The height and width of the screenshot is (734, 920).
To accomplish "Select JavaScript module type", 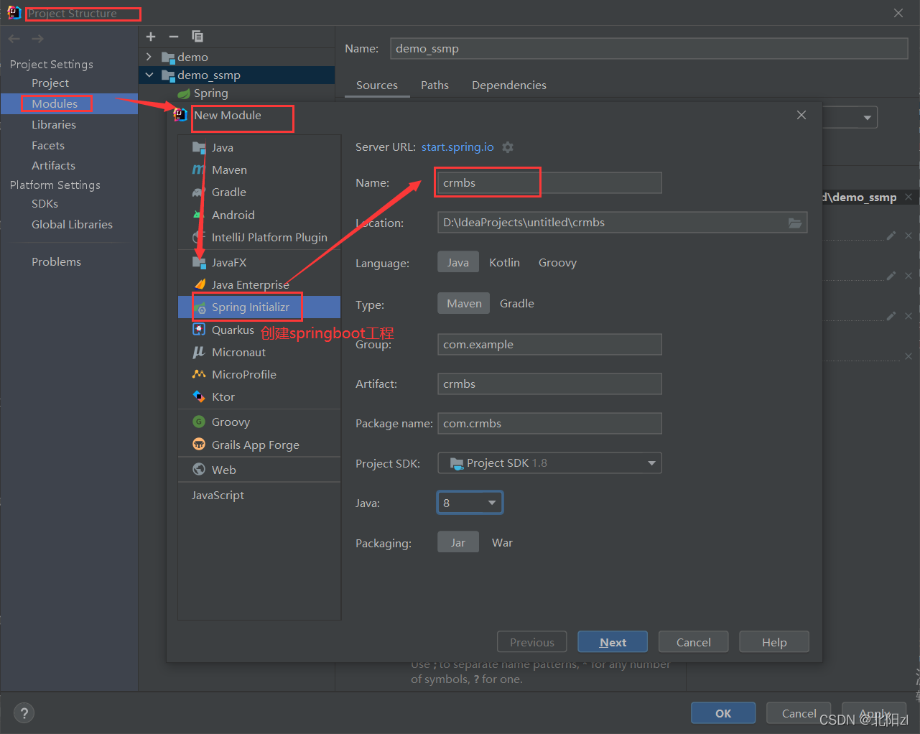I will [218, 496].
